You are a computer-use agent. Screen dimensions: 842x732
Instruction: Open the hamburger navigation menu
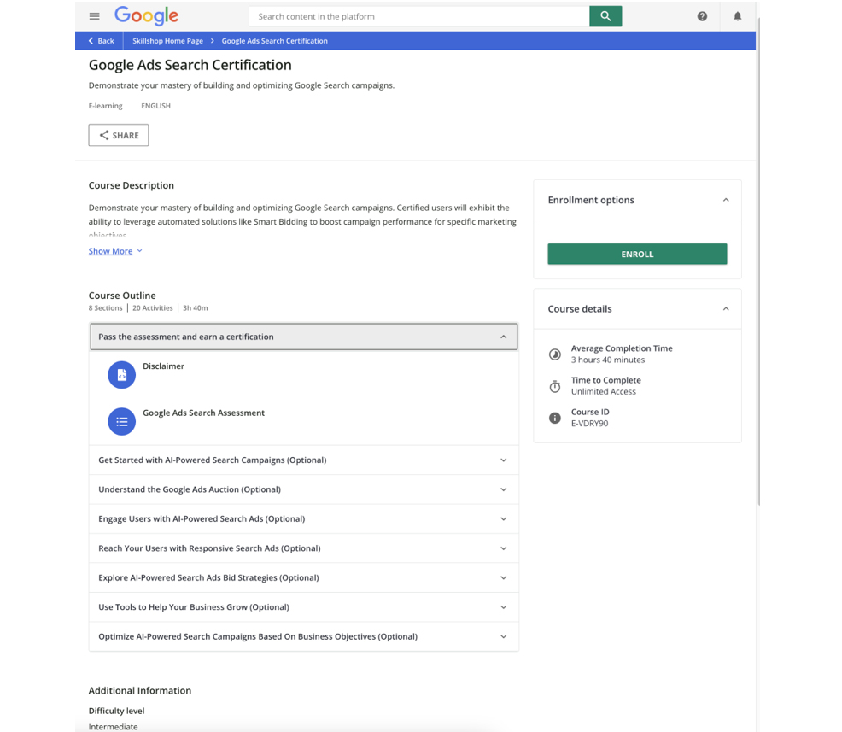click(x=95, y=16)
